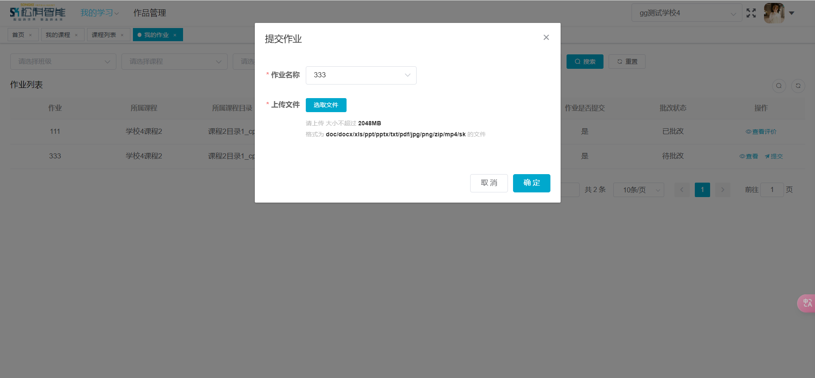Switch to the 课程列表 tab
The image size is (815, 378).
104,35
